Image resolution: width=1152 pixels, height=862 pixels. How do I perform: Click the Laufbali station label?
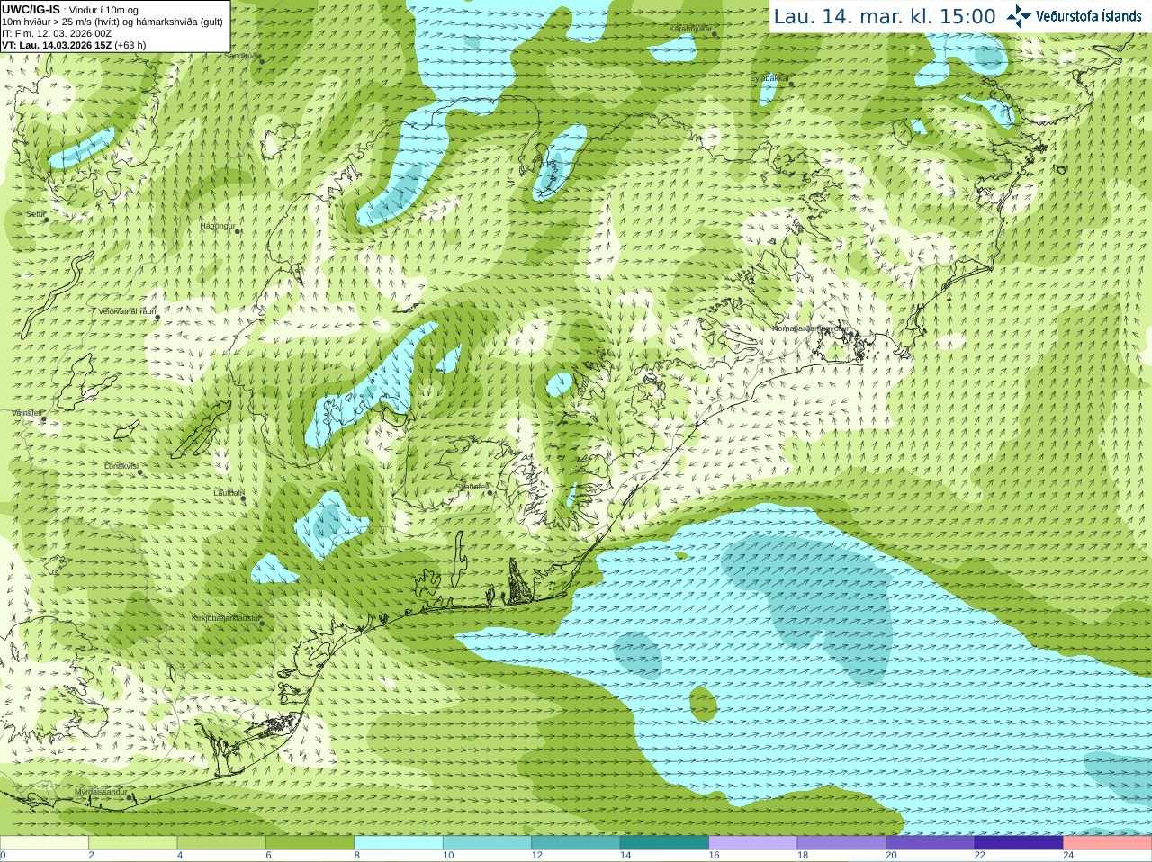point(228,493)
